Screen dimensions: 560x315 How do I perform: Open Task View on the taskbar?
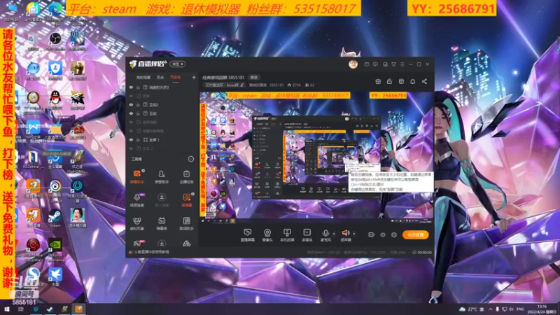click(21, 309)
